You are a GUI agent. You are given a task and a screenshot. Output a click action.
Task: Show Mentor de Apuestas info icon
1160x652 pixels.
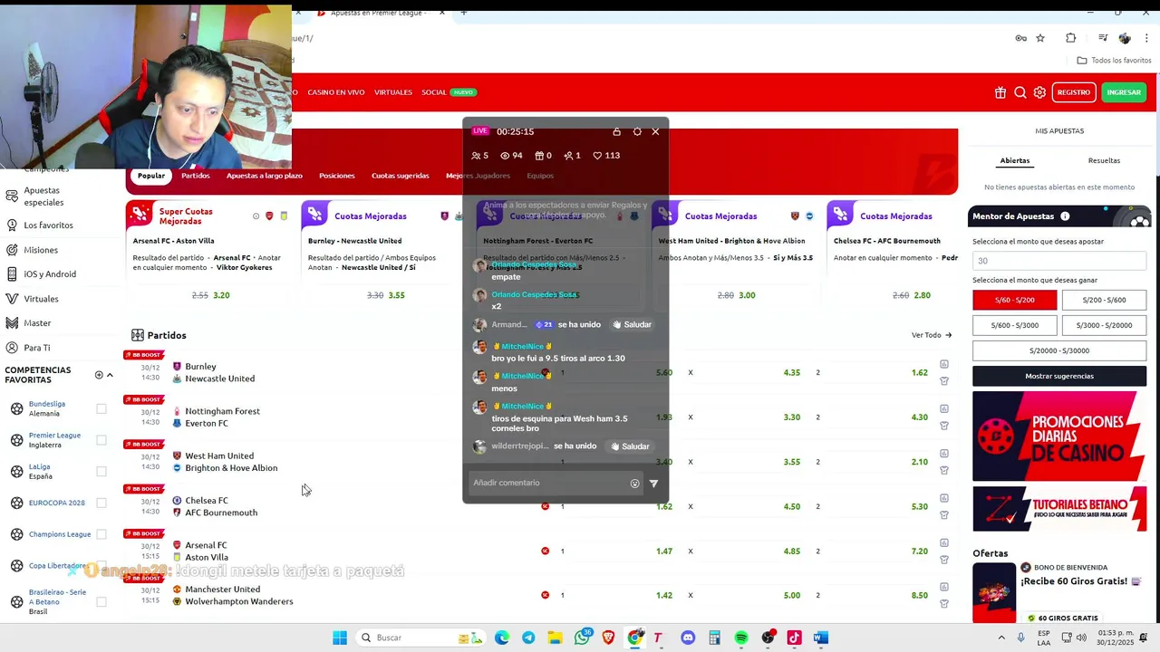tap(1065, 216)
